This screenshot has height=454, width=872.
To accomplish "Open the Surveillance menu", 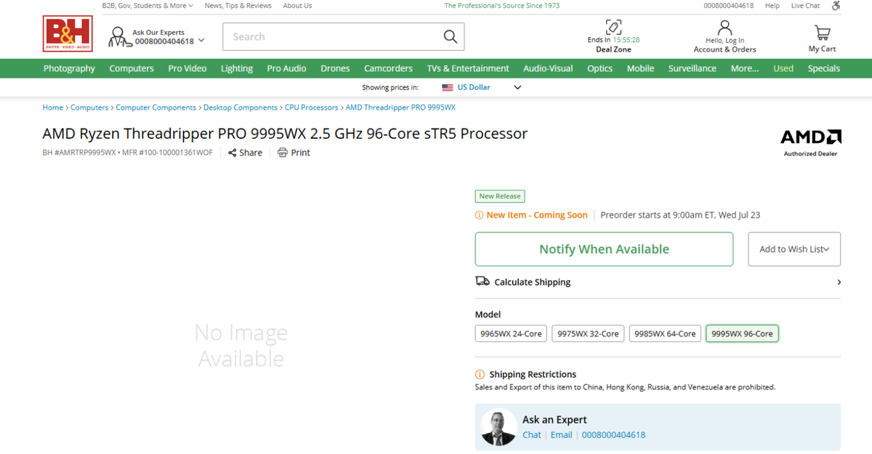I will tap(692, 68).
